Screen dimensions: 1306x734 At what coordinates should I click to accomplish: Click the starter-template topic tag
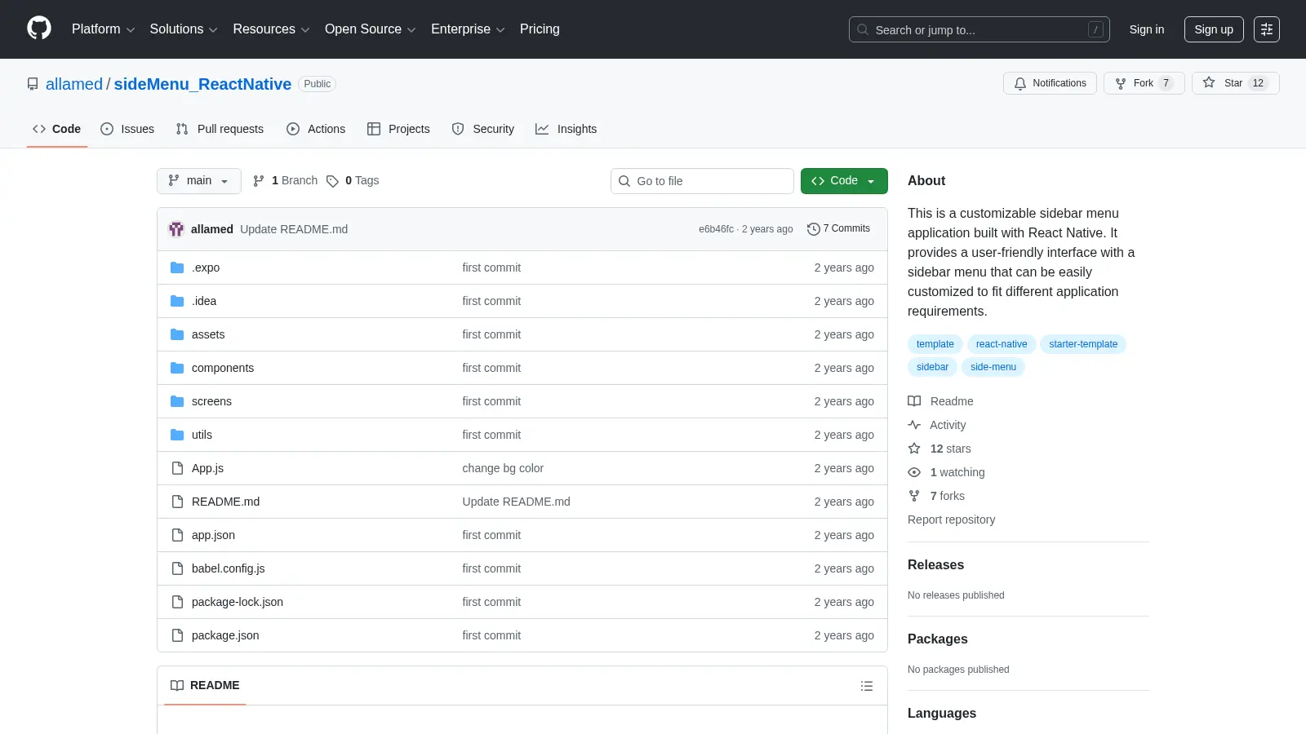click(x=1083, y=344)
